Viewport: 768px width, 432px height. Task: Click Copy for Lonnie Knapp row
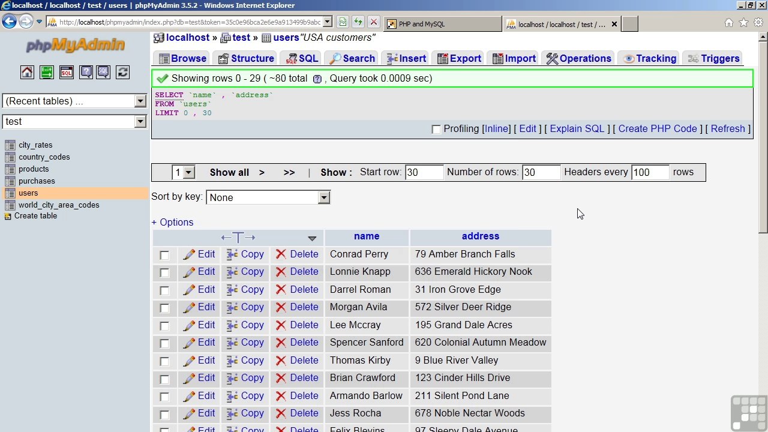pos(245,272)
